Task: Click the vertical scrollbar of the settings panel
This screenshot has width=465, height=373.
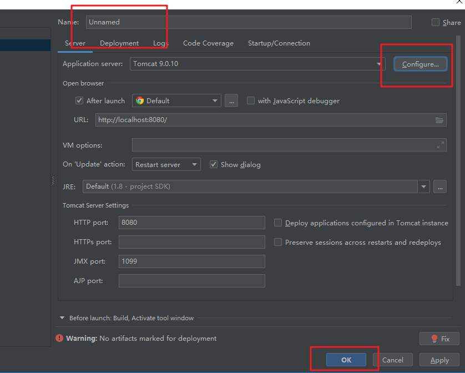Action: [x=458, y=160]
